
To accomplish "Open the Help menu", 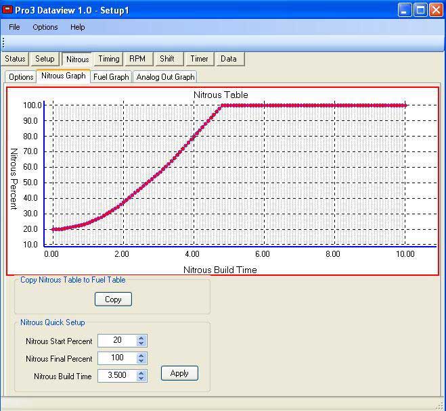I will click(x=77, y=27).
